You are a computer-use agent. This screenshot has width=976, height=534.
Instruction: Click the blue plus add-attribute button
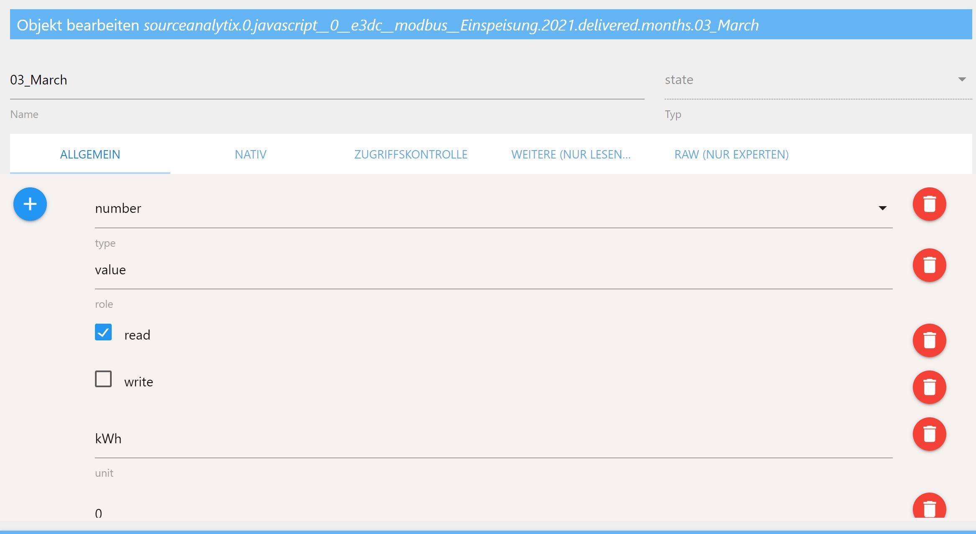click(x=30, y=204)
